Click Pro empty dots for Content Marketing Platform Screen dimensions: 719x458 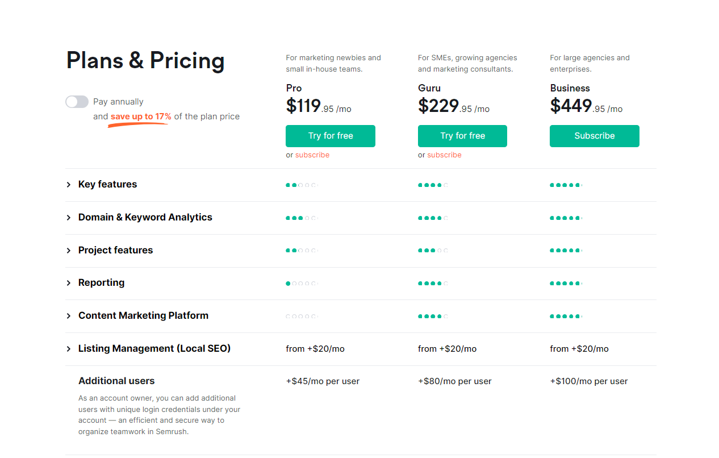click(x=302, y=317)
